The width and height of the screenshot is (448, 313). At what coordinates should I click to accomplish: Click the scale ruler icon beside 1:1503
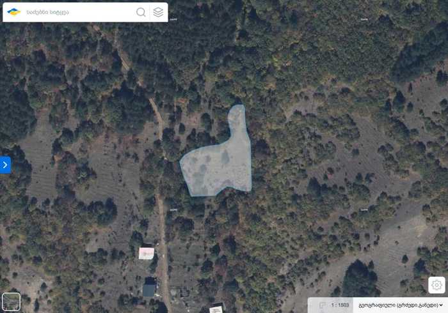323,305
